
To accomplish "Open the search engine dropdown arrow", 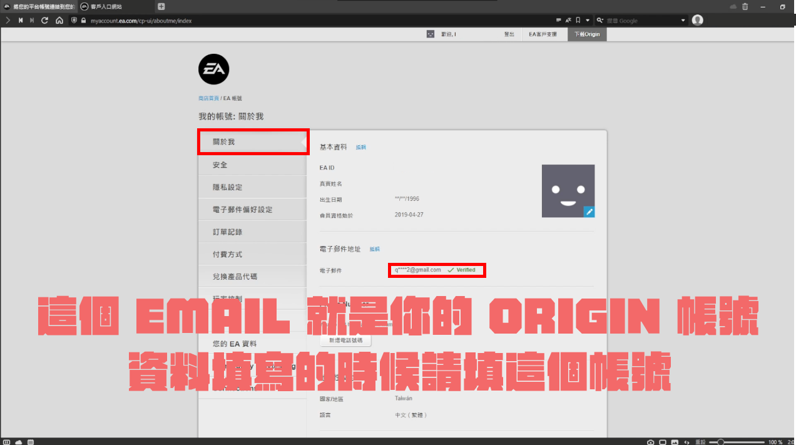I will (x=683, y=21).
